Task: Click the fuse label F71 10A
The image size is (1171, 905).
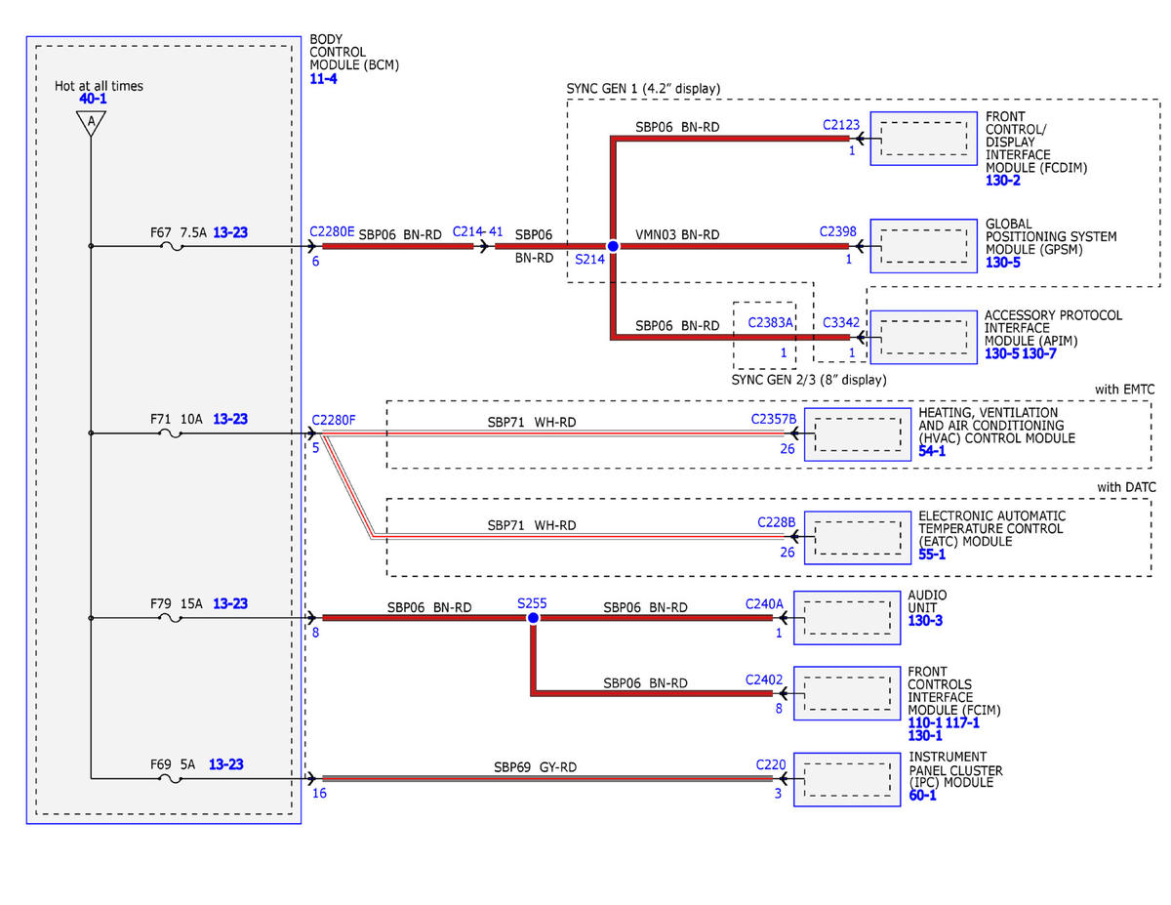Action: click(x=176, y=419)
